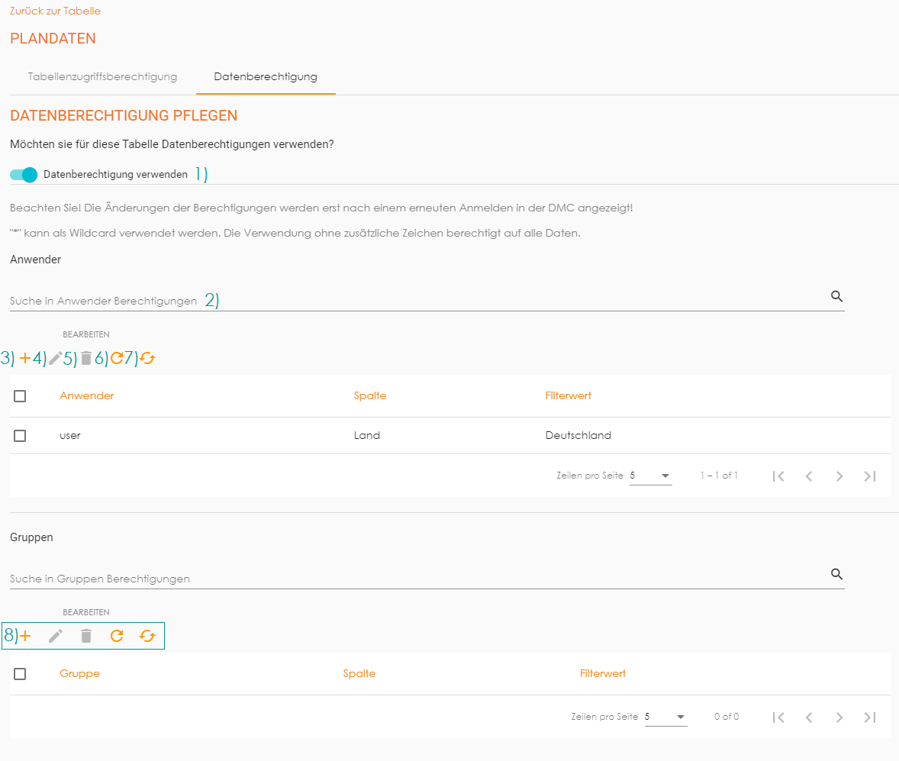This screenshot has height=761, width=899.
Task: Add a new Gruppen permission with plus icon
Action: pyautogui.click(x=25, y=636)
